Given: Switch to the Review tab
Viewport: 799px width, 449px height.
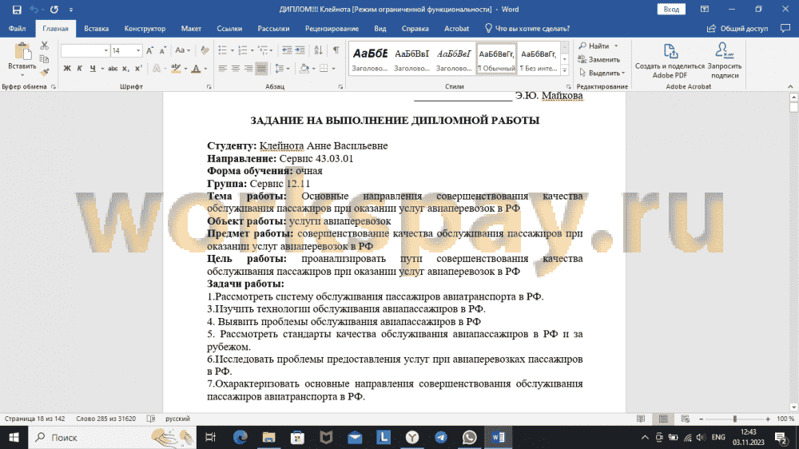Looking at the screenshot, I should coord(332,29).
